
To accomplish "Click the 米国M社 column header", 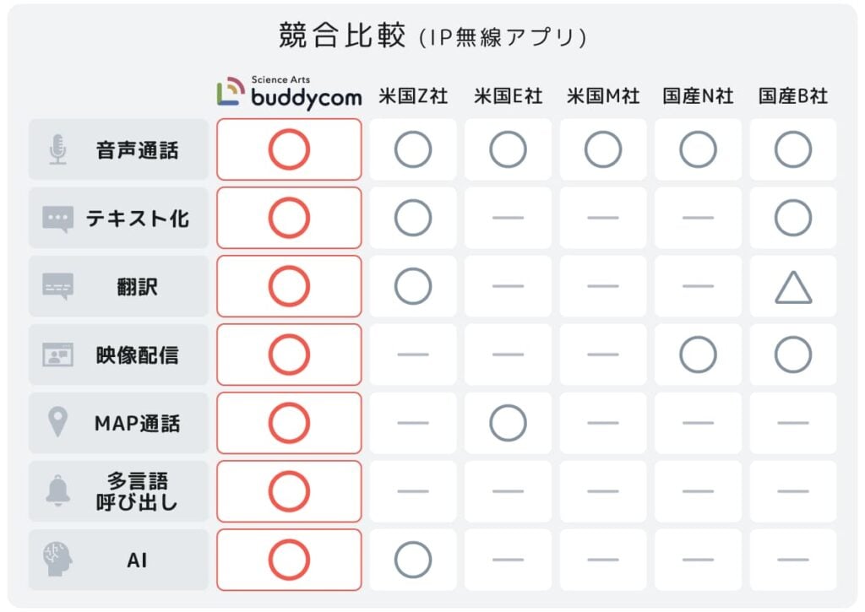I will pos(603,96).
